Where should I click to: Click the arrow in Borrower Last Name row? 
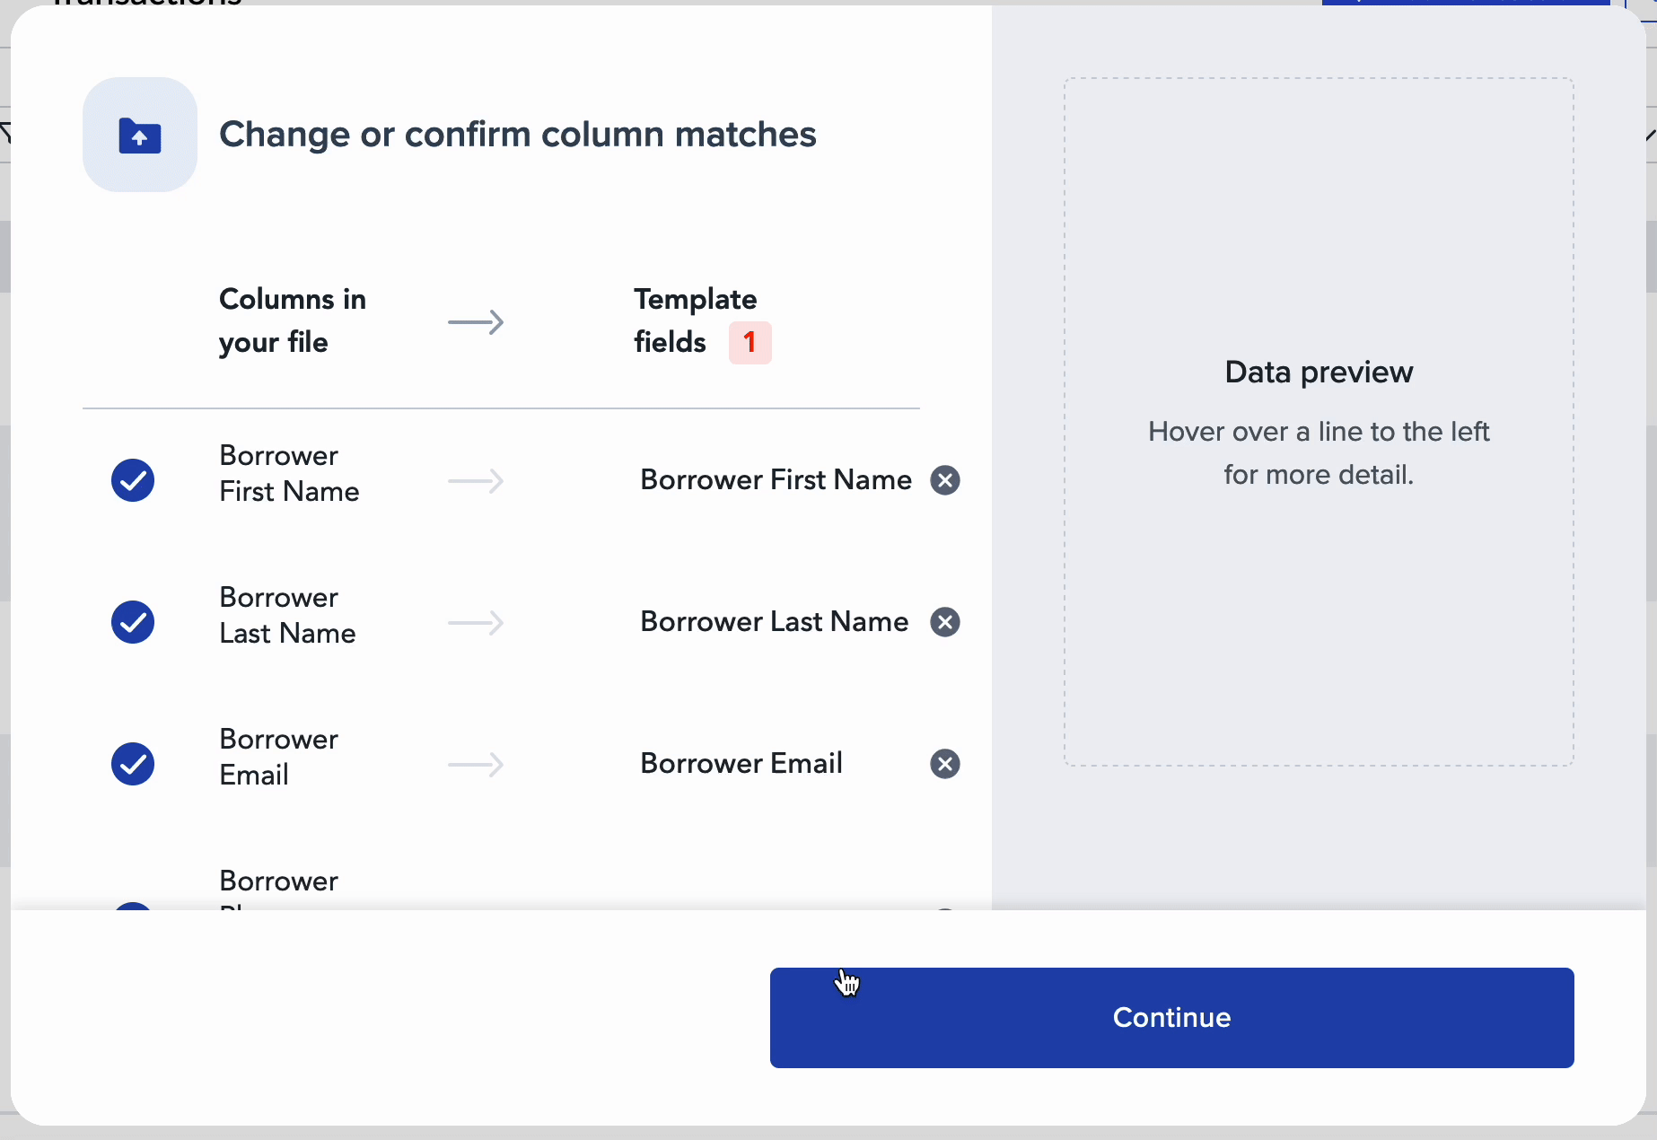tap(476, 623)
